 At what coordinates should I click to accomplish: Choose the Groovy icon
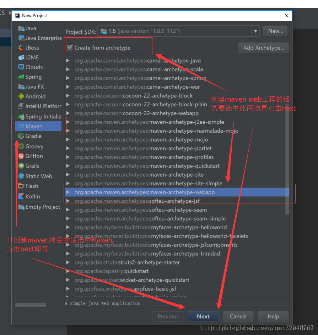point(21,147)
